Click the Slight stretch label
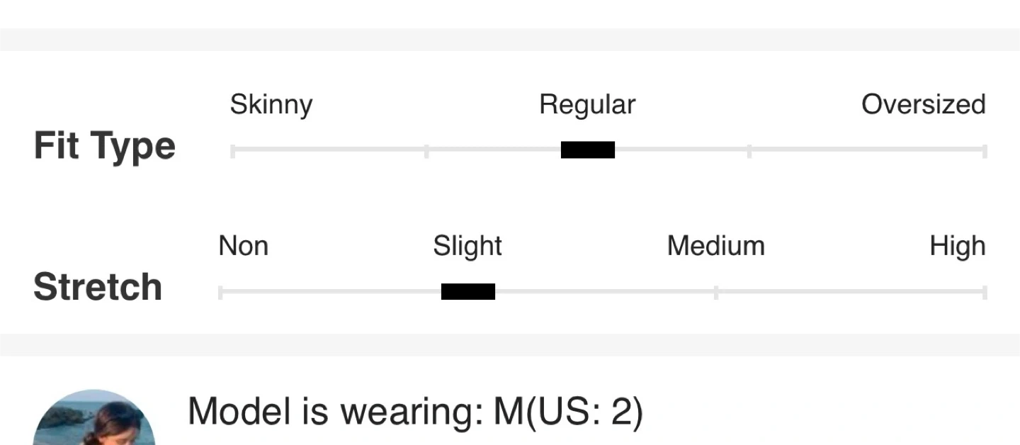This screenshot has height=445, width=1020. point(467,247)
